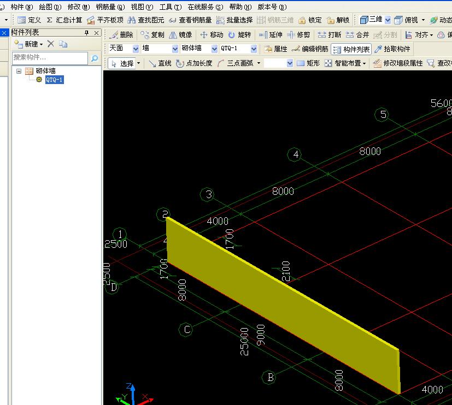Open the 墙 component type dropdown
This screenshot has width=452, height=405.
(175, 49)
